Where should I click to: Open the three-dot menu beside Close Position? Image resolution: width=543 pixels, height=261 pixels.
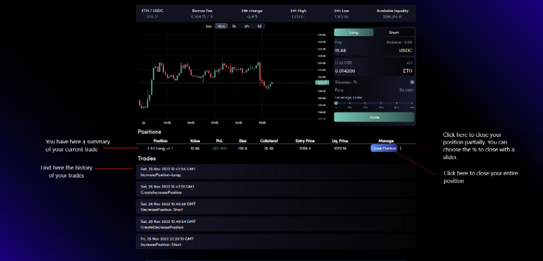tap(401, 148)
